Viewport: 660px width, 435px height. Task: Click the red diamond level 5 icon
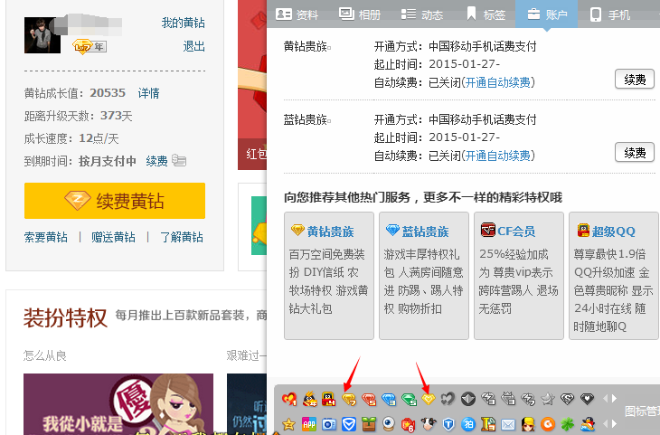pyautogui.click(x=369, y=399)
